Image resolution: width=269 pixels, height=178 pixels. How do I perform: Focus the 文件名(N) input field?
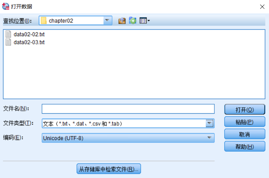(x=128, y=109)
